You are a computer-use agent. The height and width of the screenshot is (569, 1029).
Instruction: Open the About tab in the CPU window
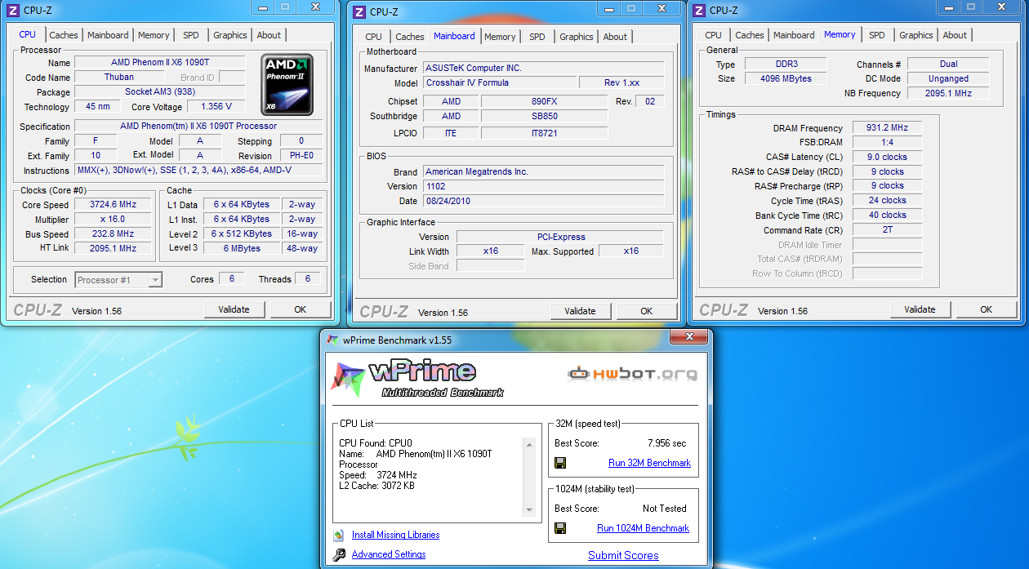point(269,35)
